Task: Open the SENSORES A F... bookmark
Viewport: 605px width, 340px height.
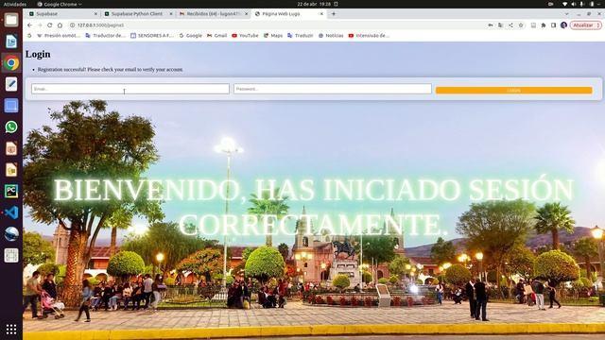Action: pyautogui.click(x=152, y=36)
